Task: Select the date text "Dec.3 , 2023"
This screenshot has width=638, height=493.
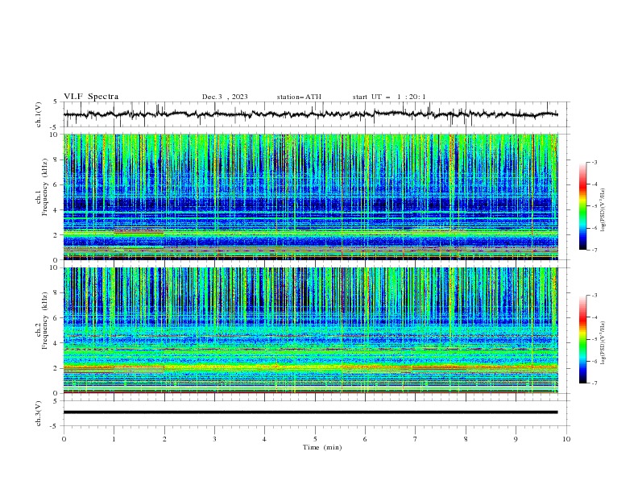Action: pos(225,97)
